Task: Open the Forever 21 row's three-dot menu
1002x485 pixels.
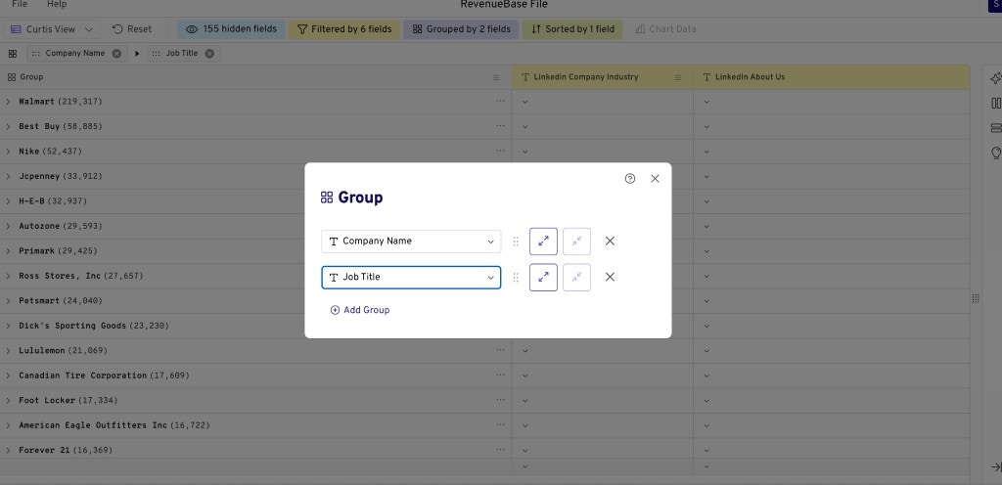Action: tap(500, 449)
